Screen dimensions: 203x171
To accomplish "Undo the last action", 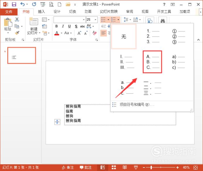I will [x=23, y=4].
